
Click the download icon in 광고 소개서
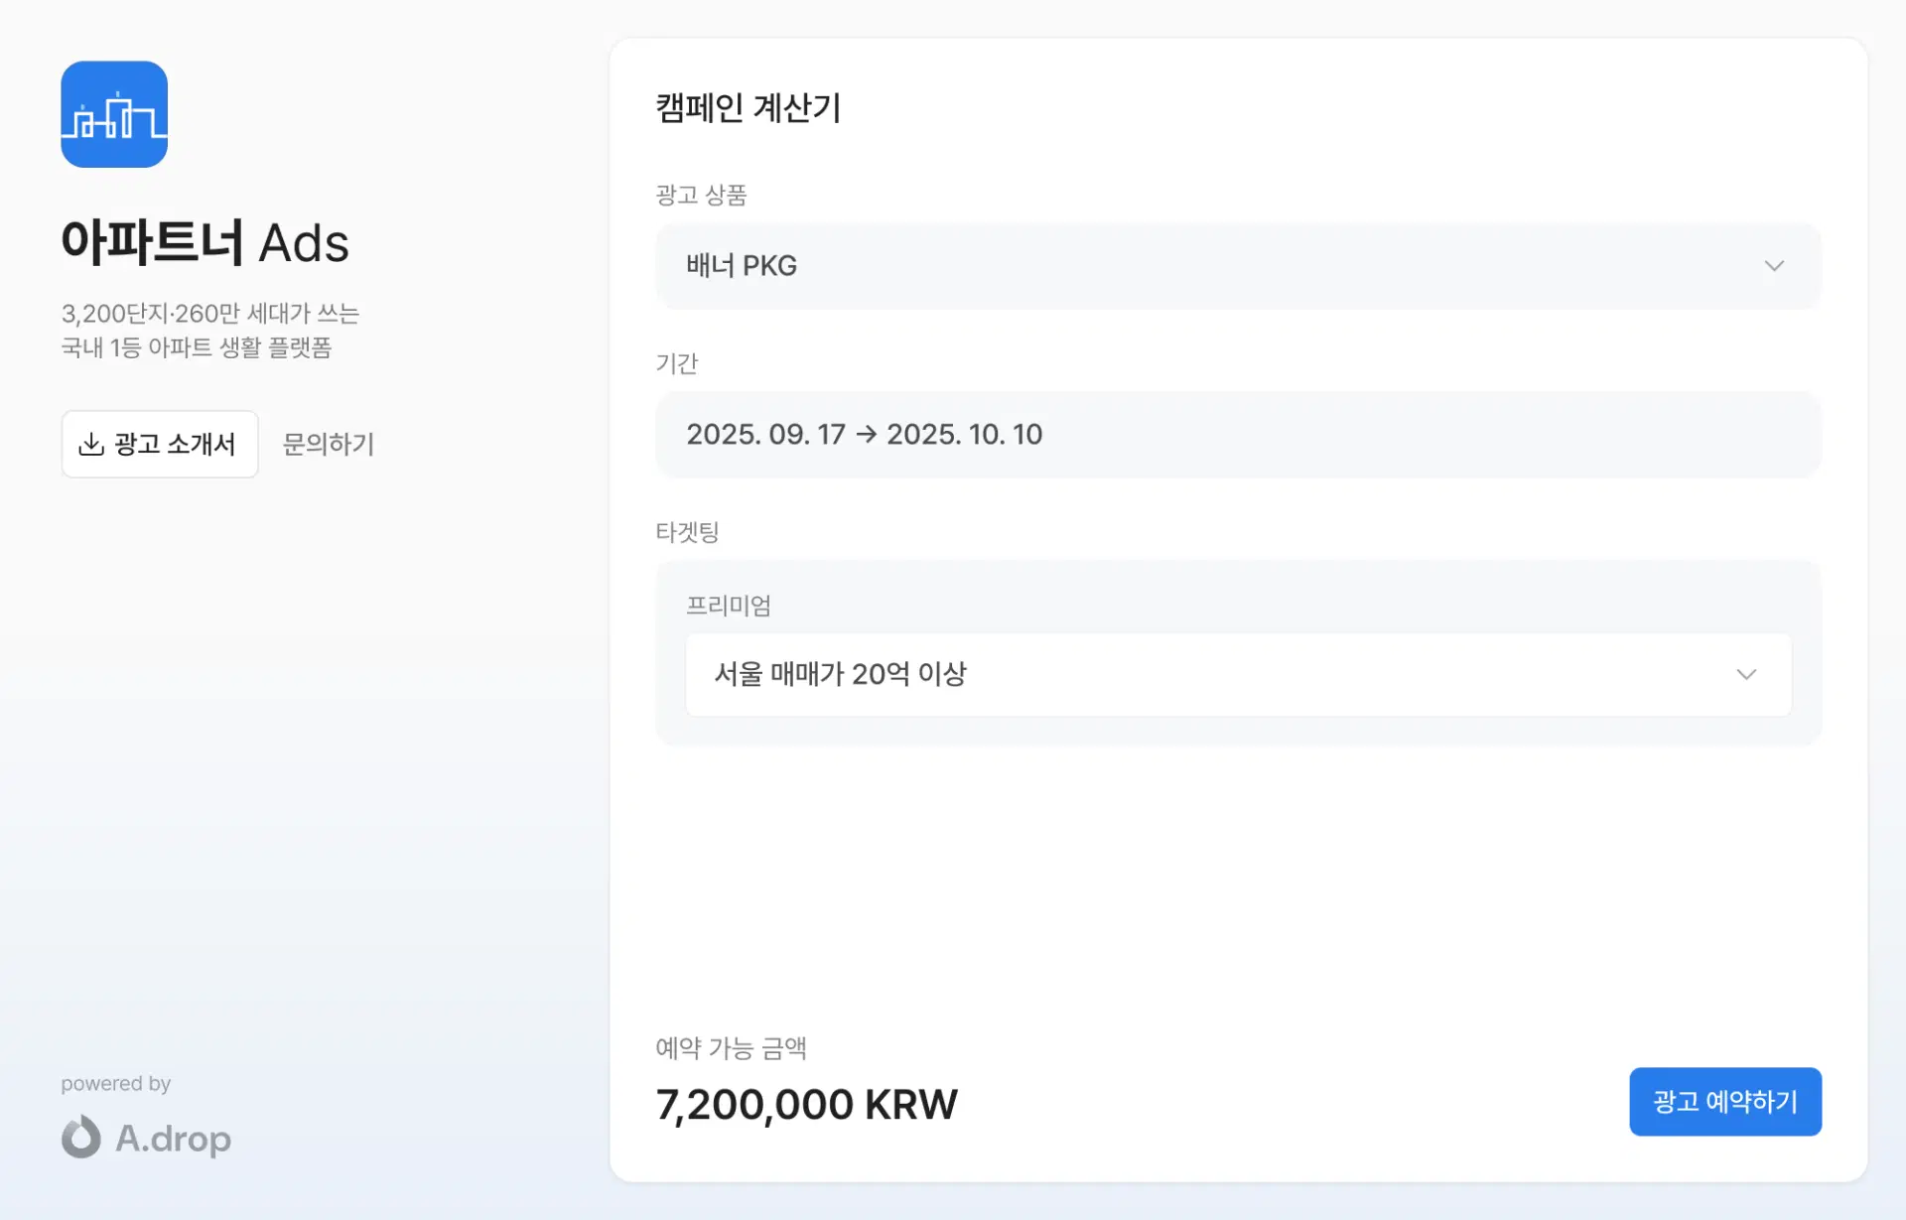click(91, 444)
